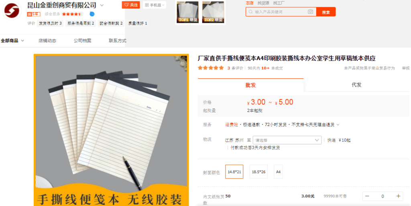Select the 18.5*26 size option
Image resolution: width=411 pixels, height=206 pixels.
[258, 172]
